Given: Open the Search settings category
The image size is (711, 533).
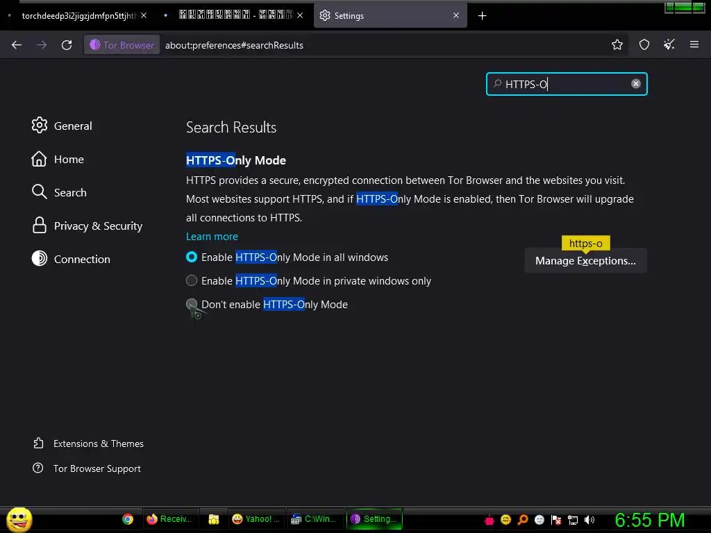Looking at the screenshot, I should point(59,192).
